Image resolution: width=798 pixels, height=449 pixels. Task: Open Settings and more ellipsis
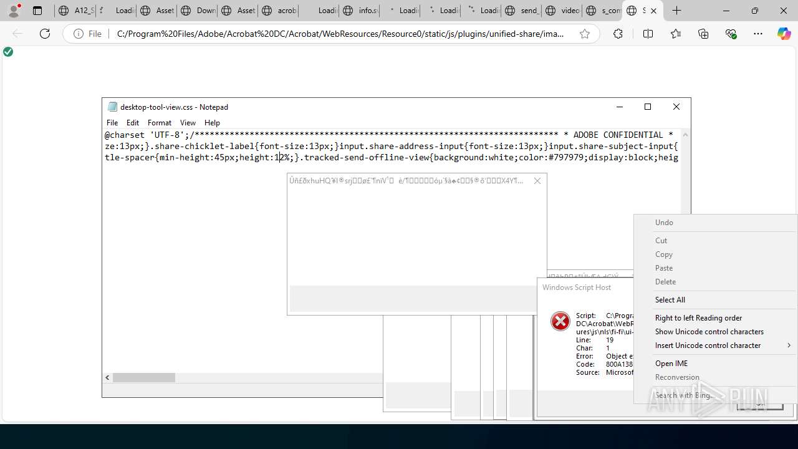point(758,34)
